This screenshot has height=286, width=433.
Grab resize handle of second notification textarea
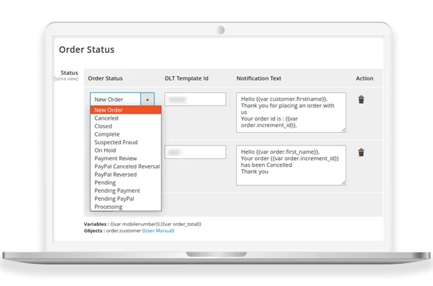coord(343,182)
